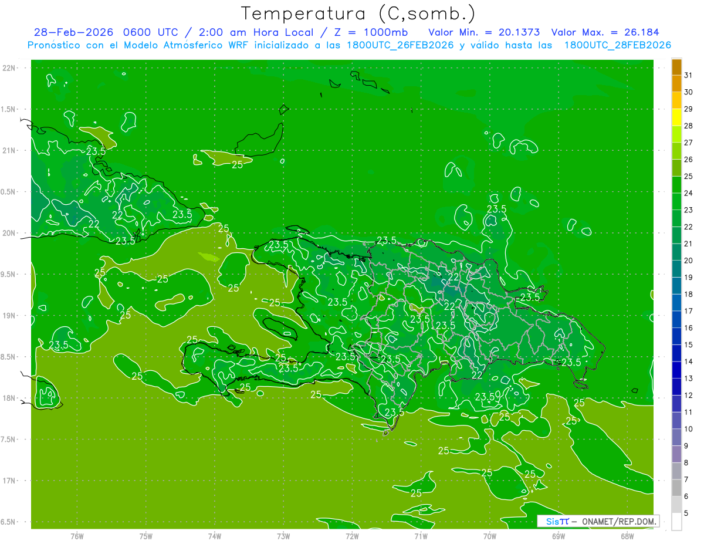Click the dark orange swatch above 31

(676, 67)
